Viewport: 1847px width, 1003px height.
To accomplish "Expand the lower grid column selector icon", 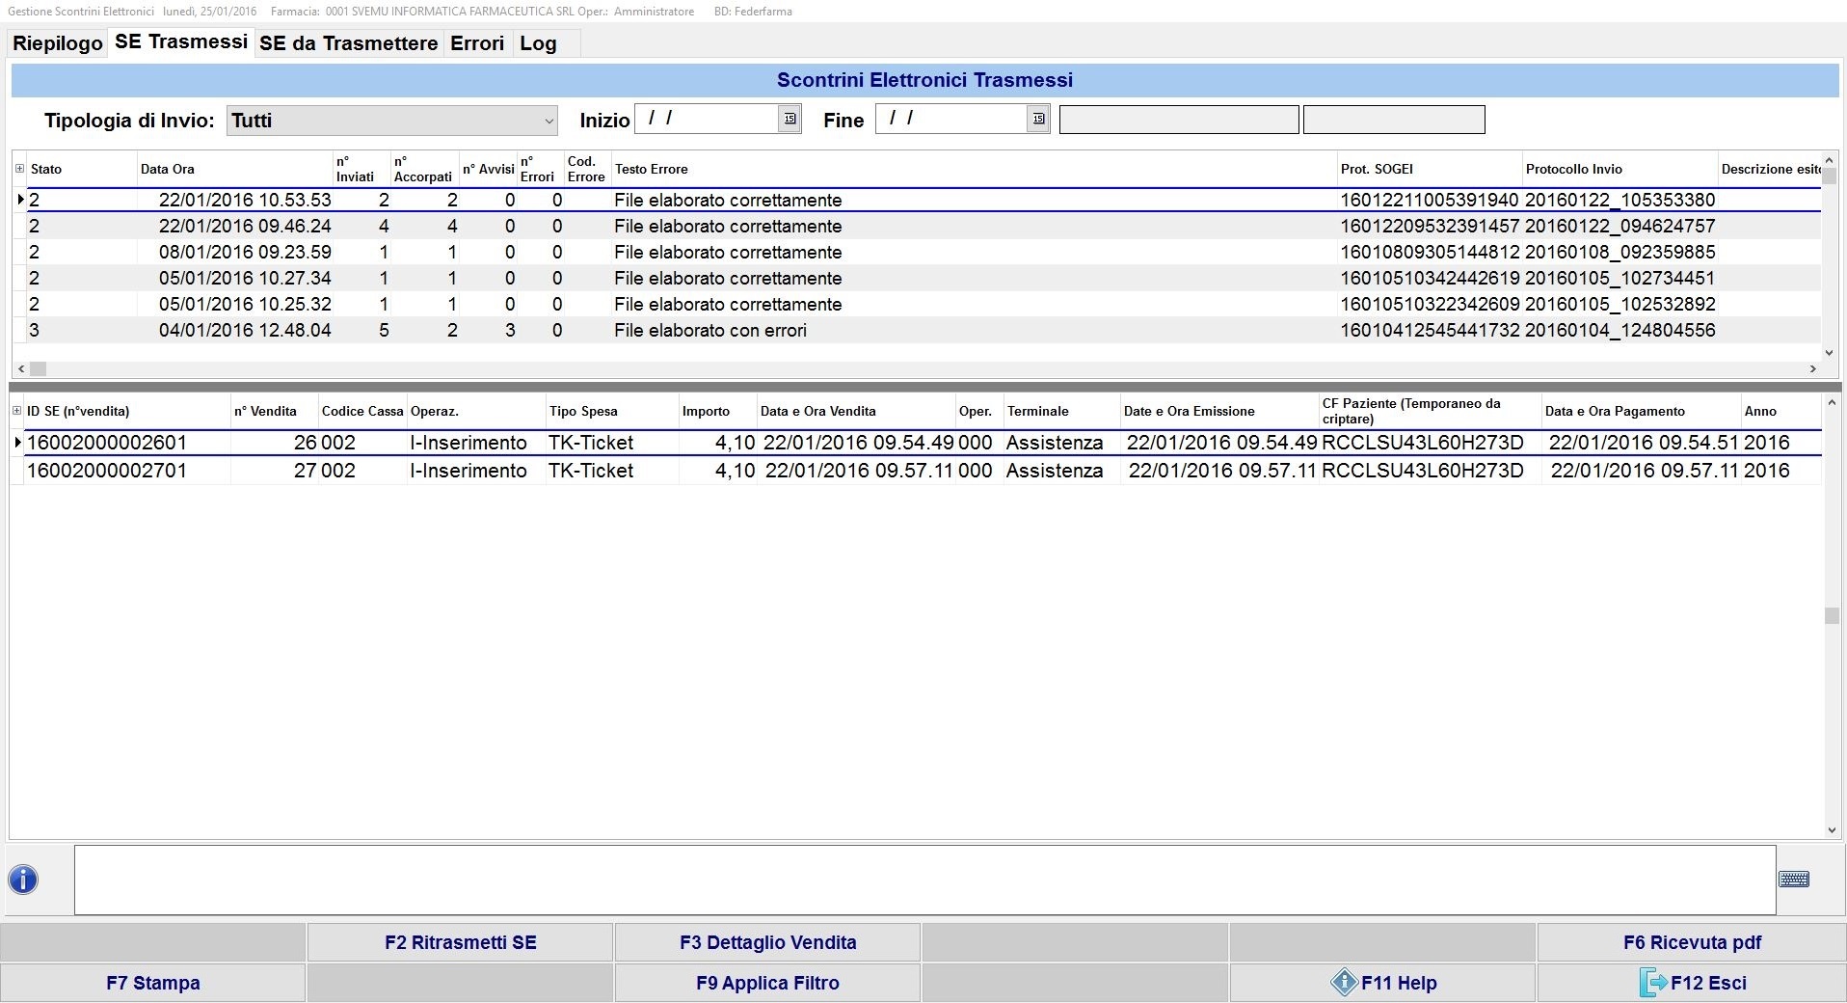I will tap(16, 411).
